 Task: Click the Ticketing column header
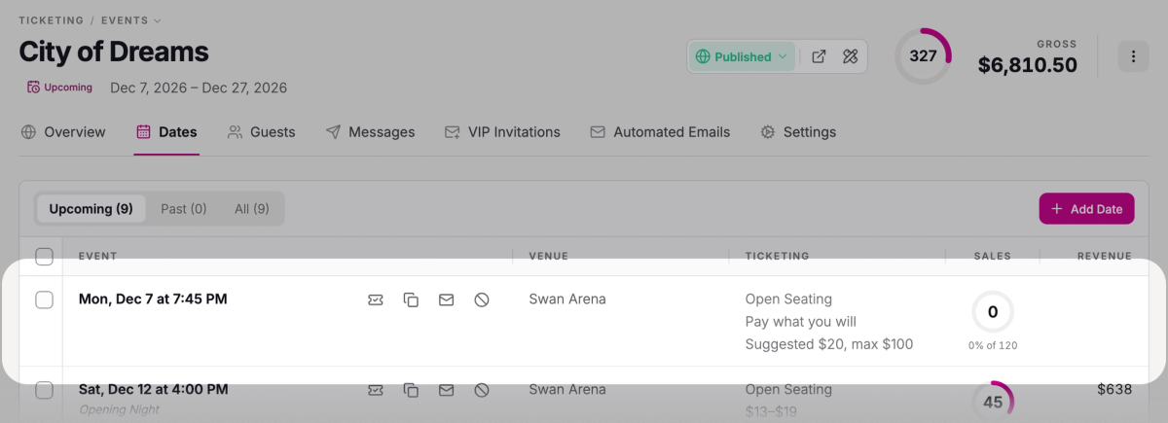click(x=777, y=257)
